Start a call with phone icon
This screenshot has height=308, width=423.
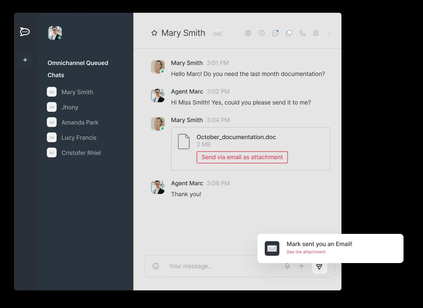[302, 33]
